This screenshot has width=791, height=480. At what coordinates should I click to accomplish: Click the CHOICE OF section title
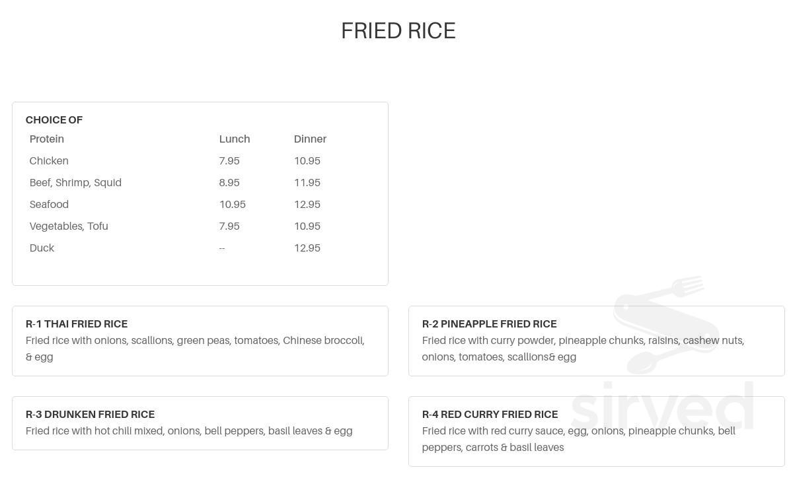click(x=54, y=120)
